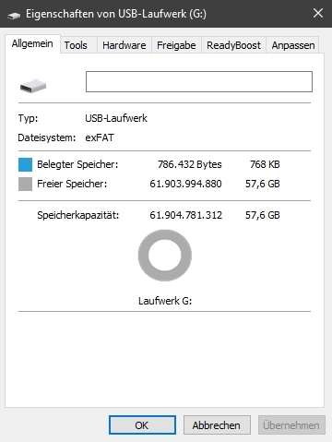Select the Anpassen tab
This screenshot has width=332, height=442.
tap(293, 45)
